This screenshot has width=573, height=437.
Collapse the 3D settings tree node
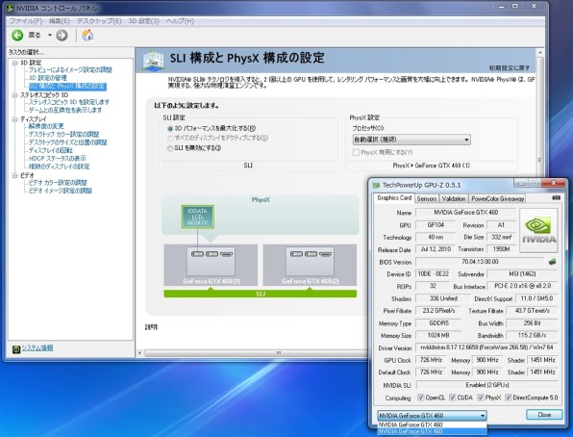(x=15, y=63)
